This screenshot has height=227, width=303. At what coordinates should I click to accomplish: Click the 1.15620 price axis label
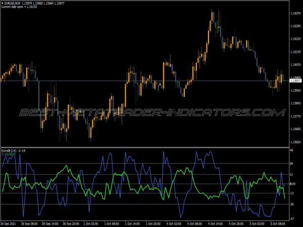point(295,142)
